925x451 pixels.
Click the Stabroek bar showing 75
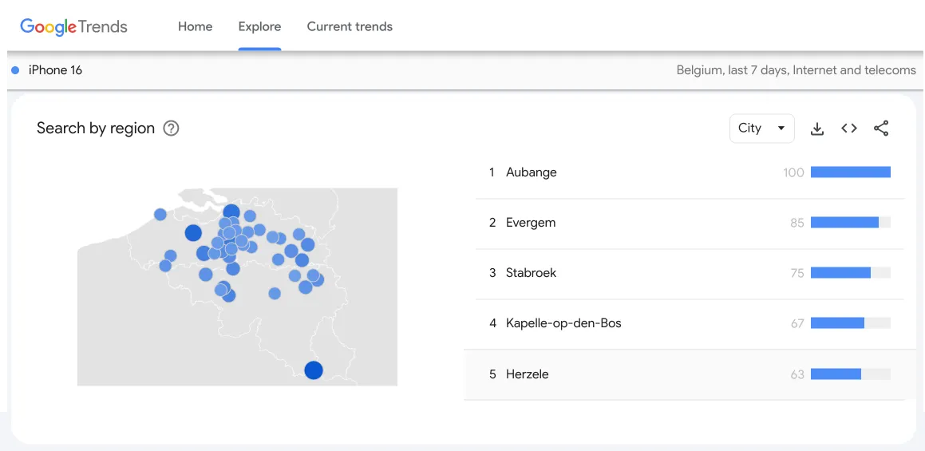pos(851,273)
